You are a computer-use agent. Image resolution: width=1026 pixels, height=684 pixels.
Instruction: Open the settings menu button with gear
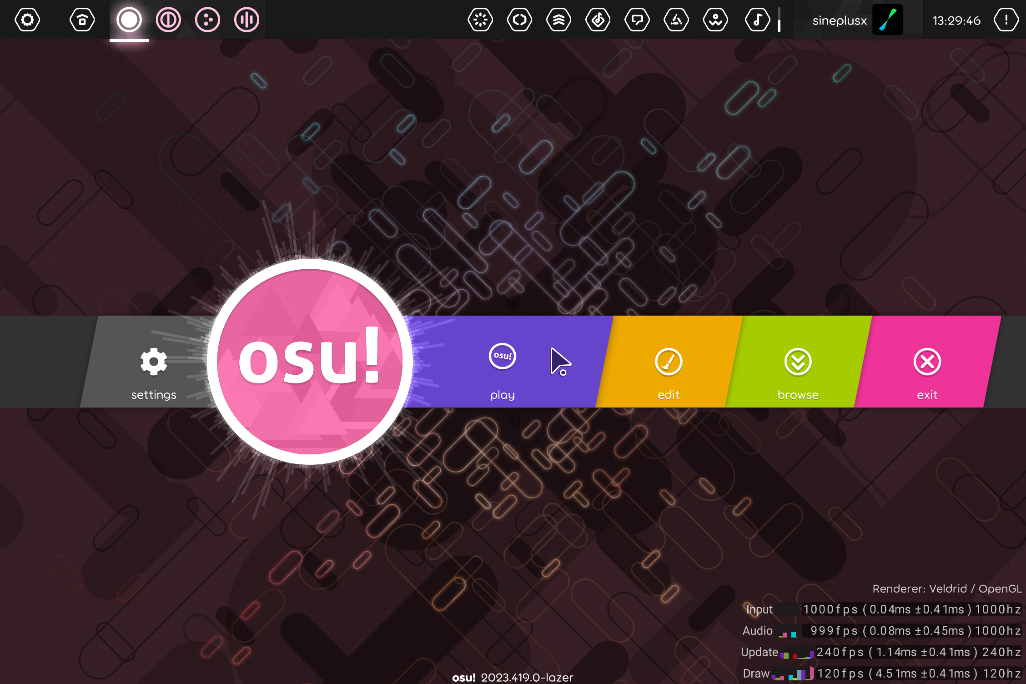pos(154,362)
